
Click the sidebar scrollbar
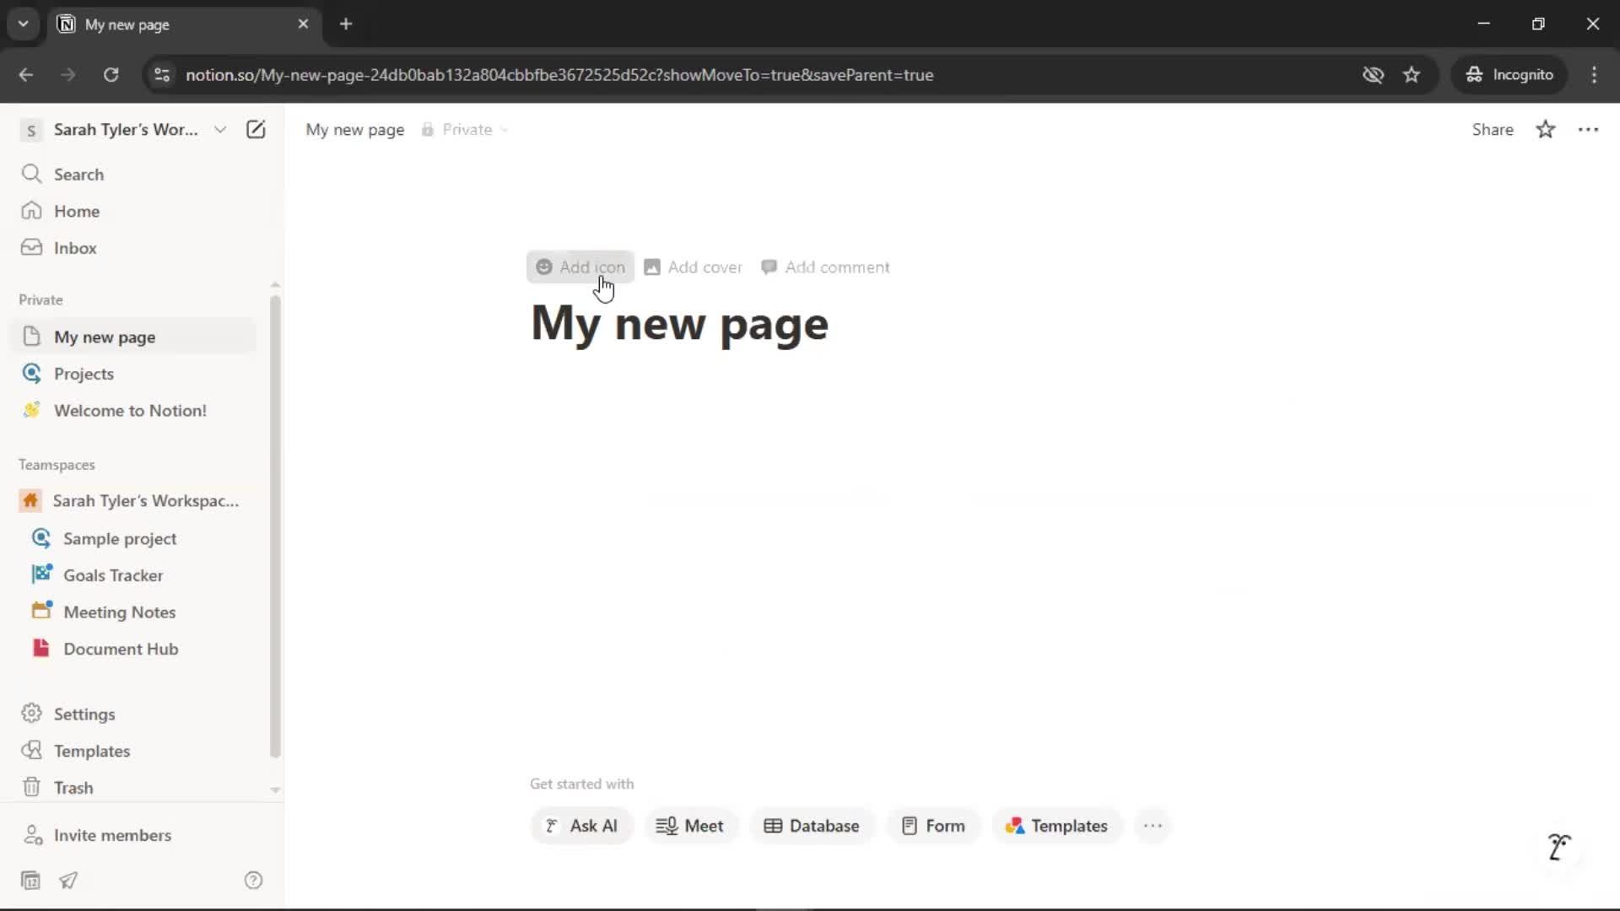click(x=275, y=526)
